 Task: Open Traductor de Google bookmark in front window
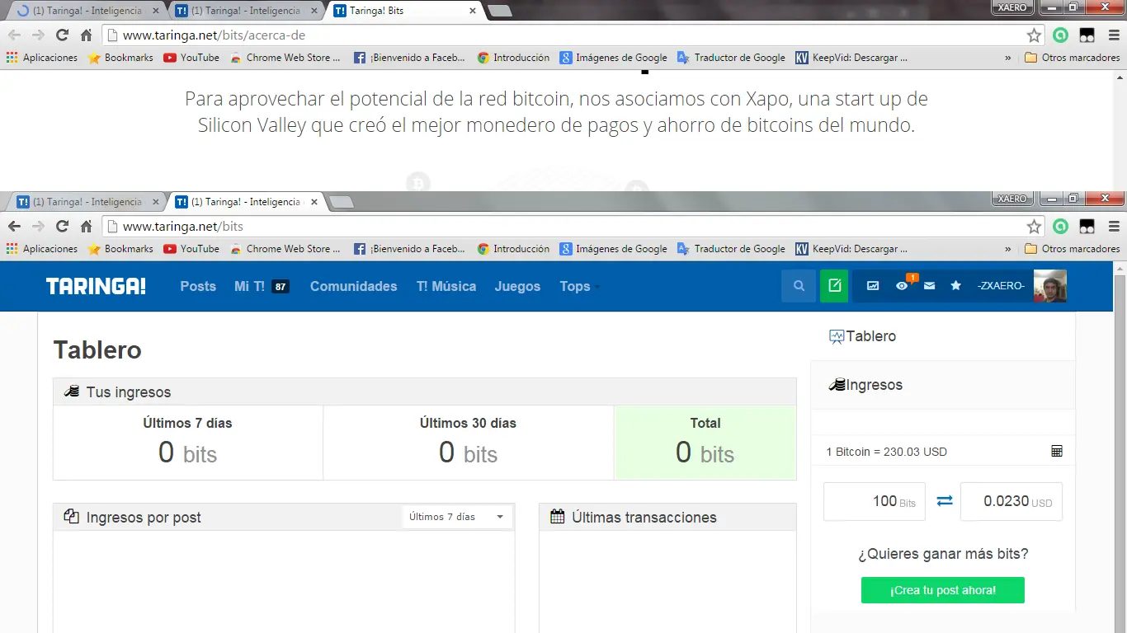coord(732,249)
